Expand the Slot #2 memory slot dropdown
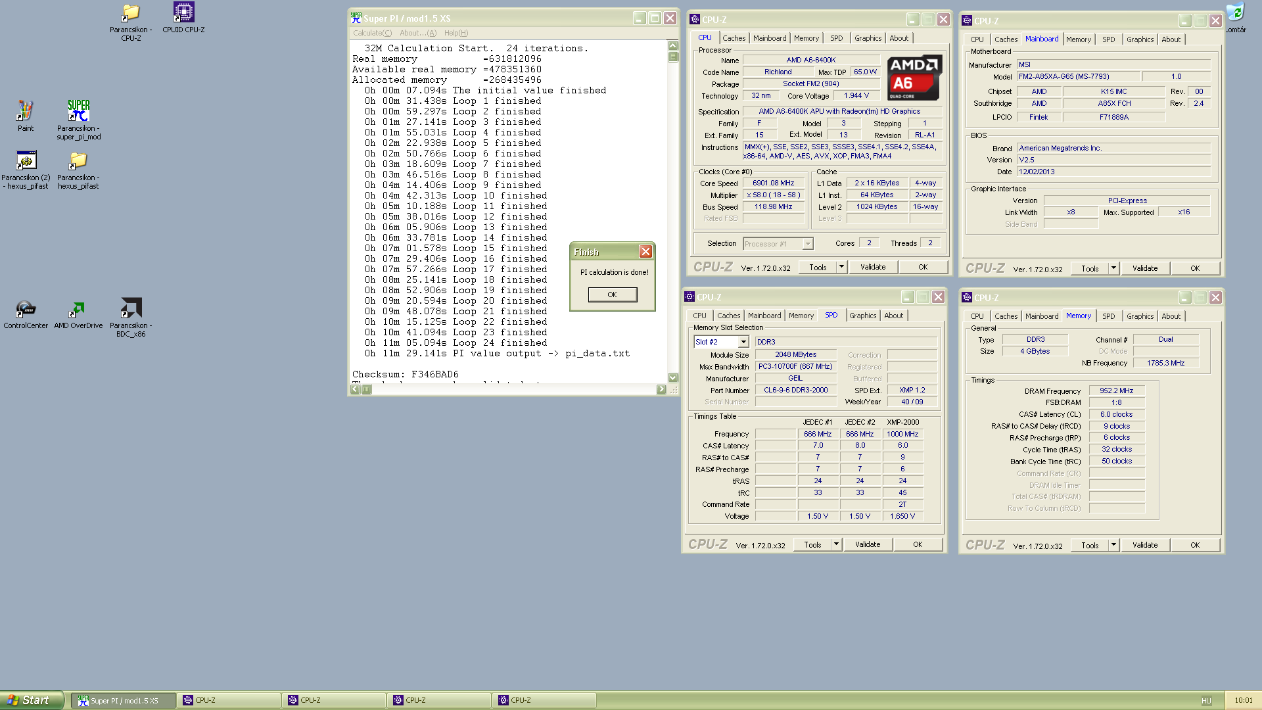This screenshot has height=710, width=1262. click(743, 342)
